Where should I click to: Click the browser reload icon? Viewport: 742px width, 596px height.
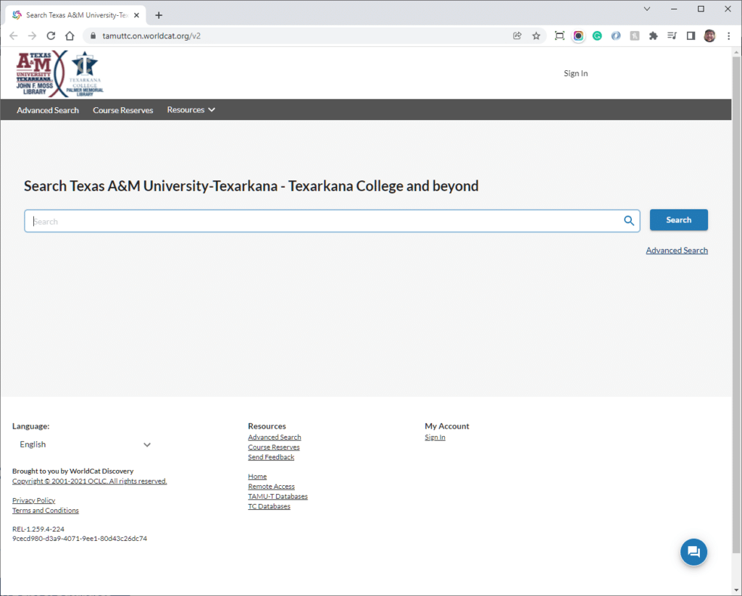click(x=51, y=35)
